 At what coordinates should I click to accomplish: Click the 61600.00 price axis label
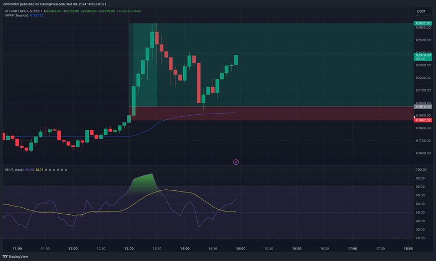click(423, 153)
